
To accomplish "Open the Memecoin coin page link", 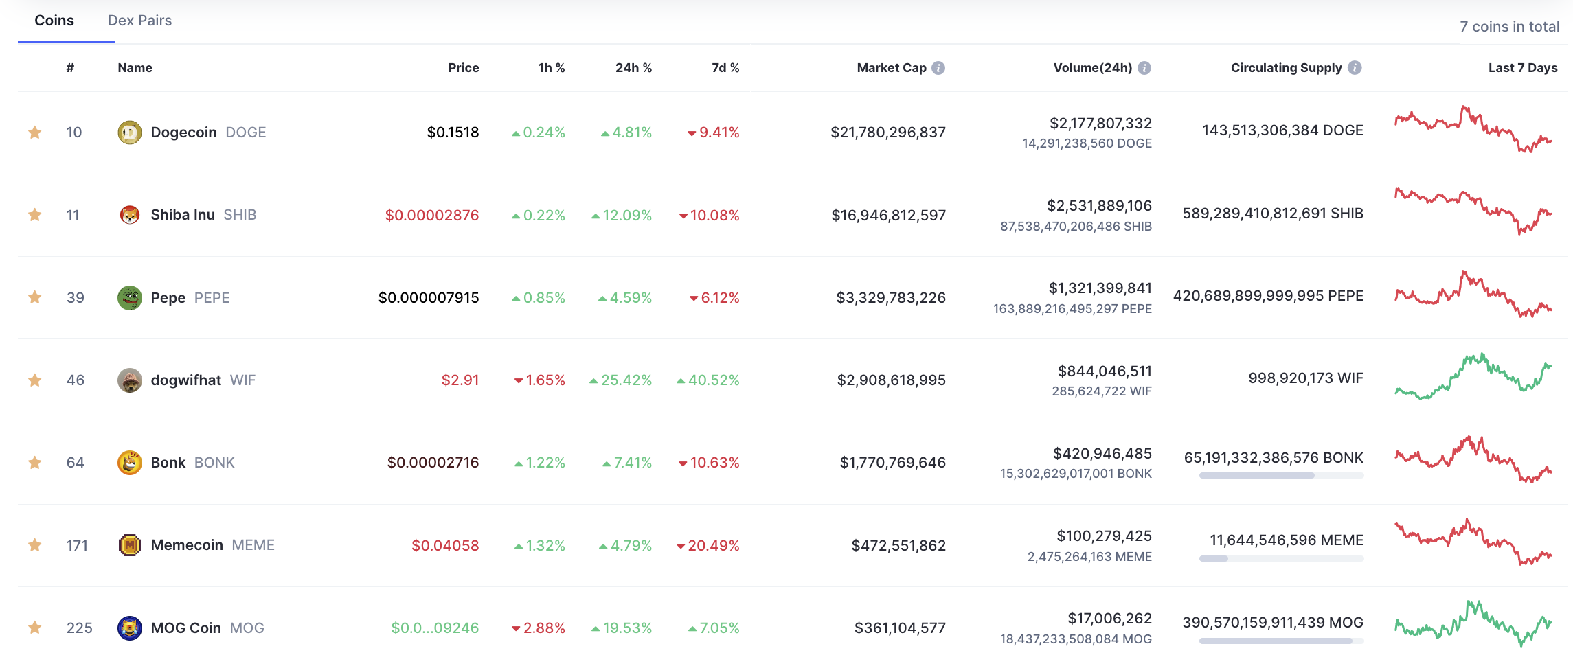I will coord(213,545).
